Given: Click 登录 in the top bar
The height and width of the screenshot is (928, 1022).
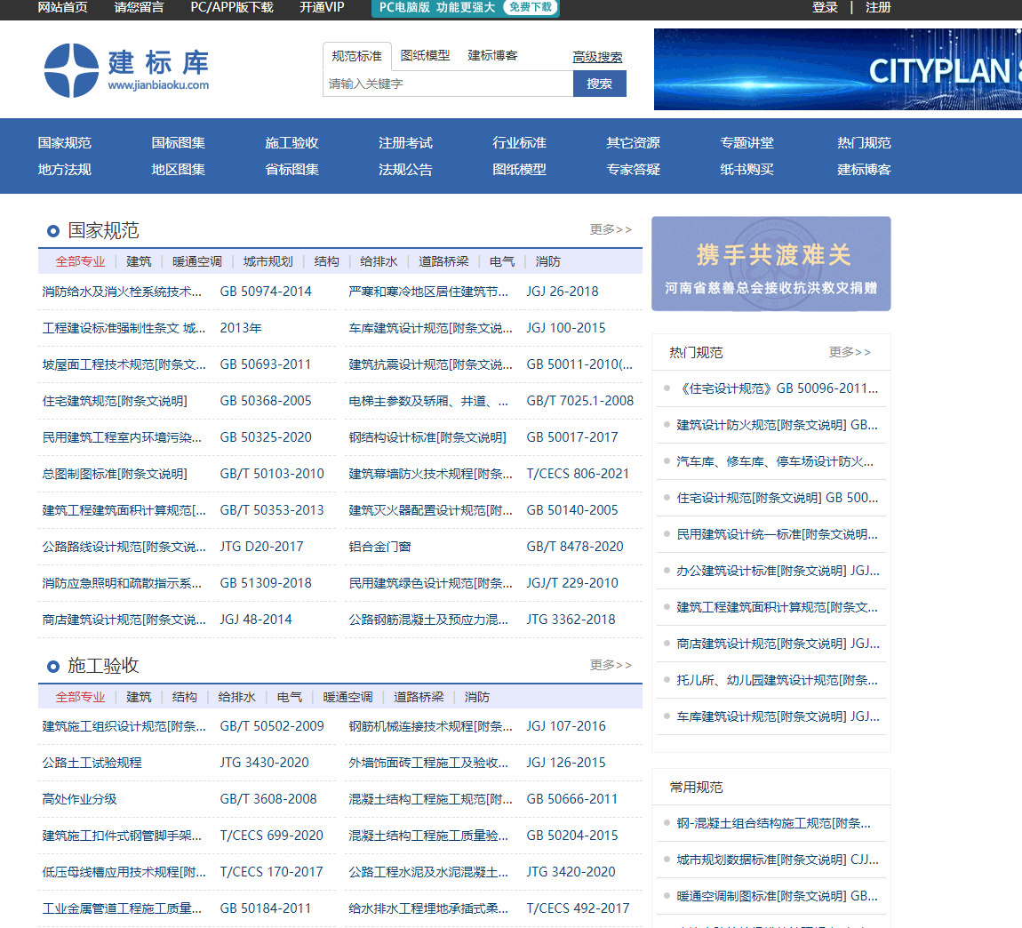Looking at the screenshot, I should click(825, 7).
